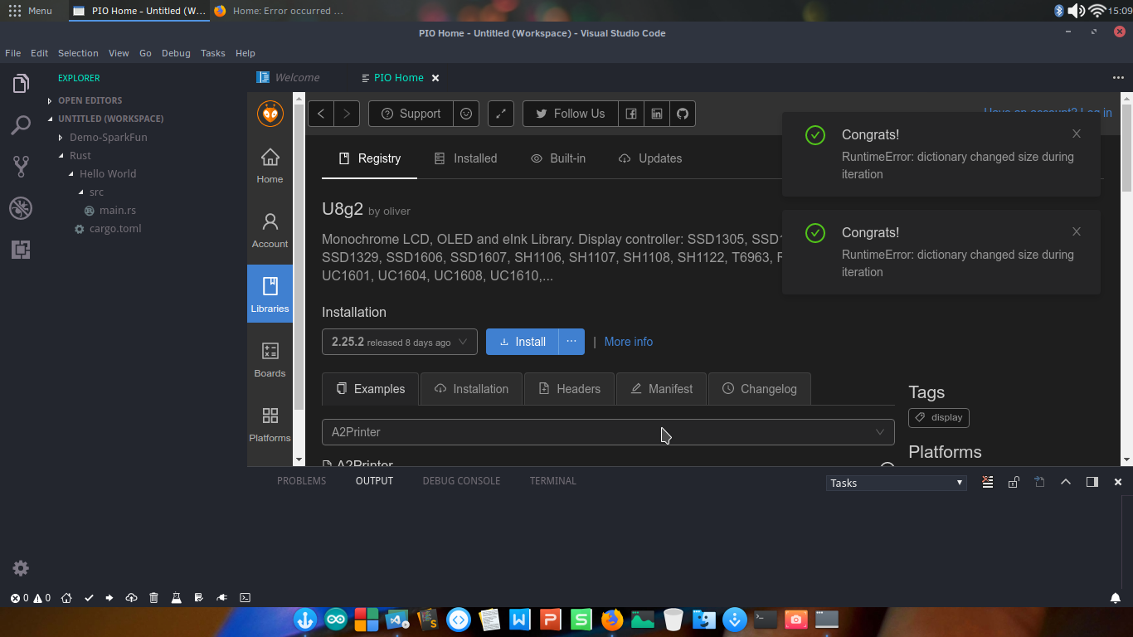The height and width of the screenshot is (637, 1133).
Task: Click the PlatformIO alien logo
Action: click(x=270, y=114)
